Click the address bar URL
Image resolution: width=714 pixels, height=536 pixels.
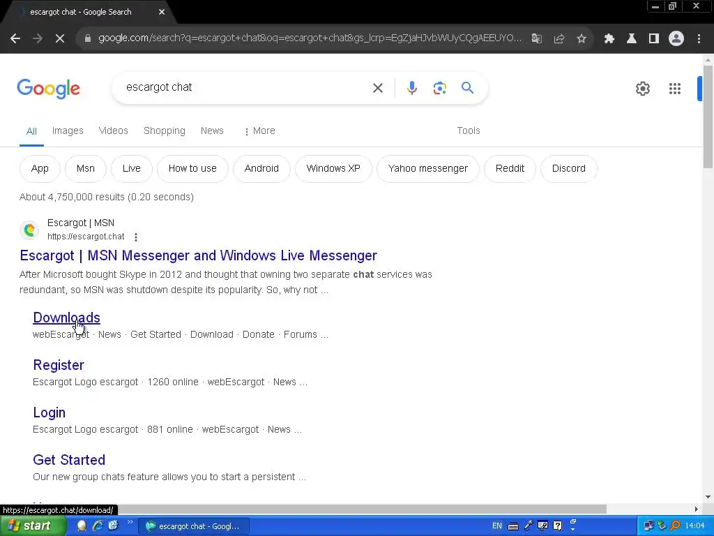[x=310, y=38]
